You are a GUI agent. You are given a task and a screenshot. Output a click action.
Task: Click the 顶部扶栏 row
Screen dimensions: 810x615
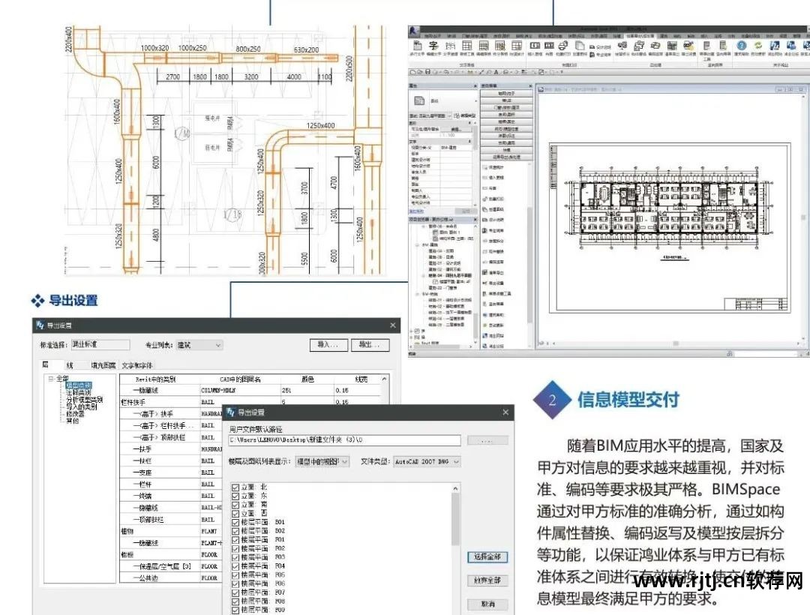point(160,520)
